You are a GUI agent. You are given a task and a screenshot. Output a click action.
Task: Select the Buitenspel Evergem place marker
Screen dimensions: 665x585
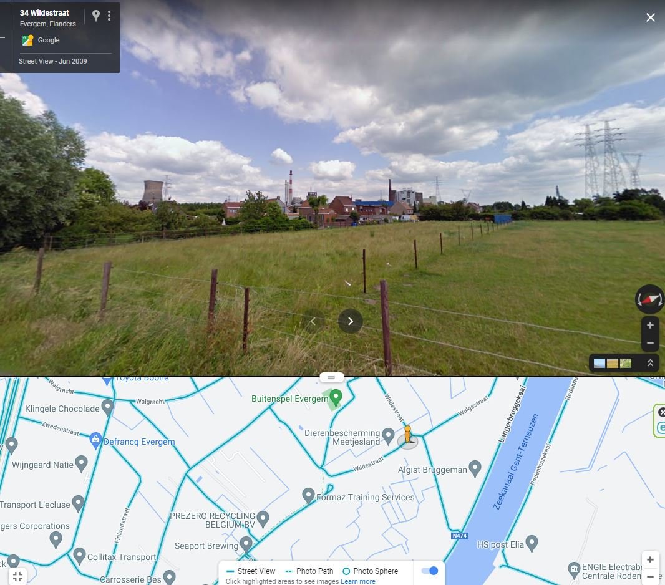click(336, 398)
